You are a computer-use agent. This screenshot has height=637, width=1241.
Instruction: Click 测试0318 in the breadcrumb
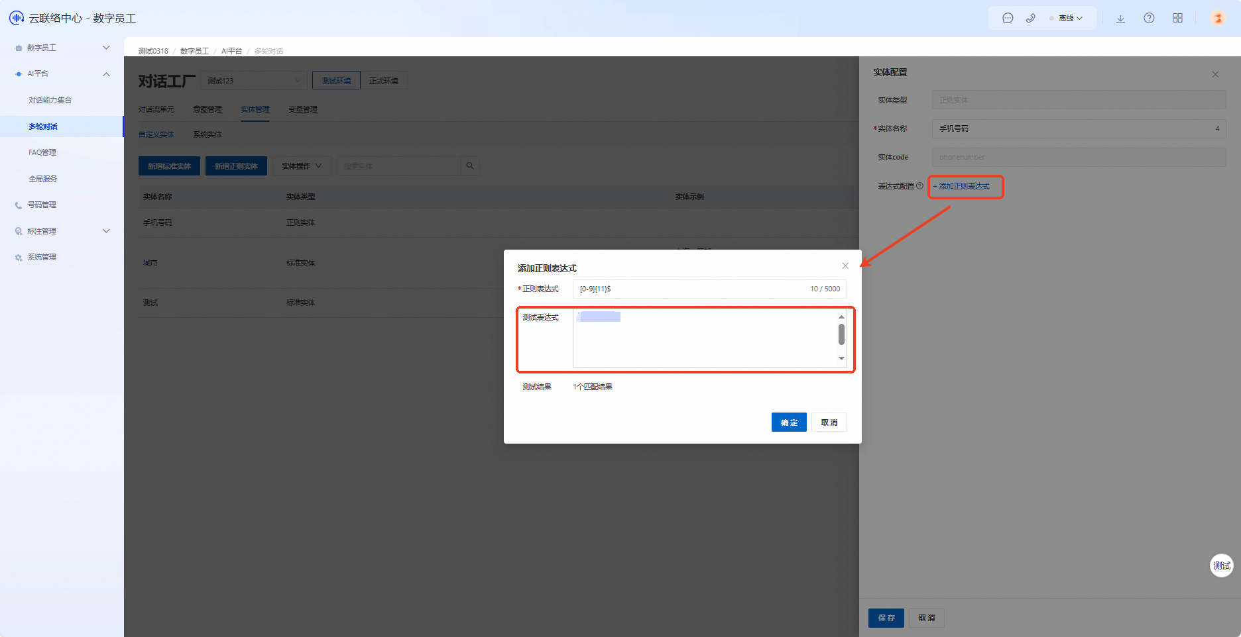153,51
